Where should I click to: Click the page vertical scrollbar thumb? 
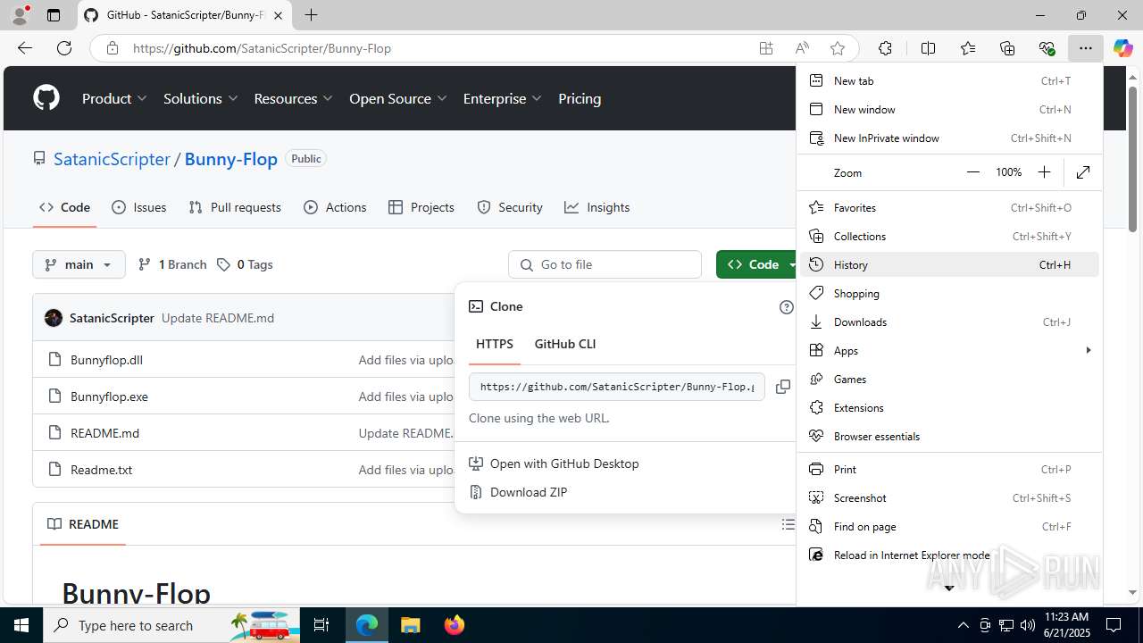[1132, 159]
